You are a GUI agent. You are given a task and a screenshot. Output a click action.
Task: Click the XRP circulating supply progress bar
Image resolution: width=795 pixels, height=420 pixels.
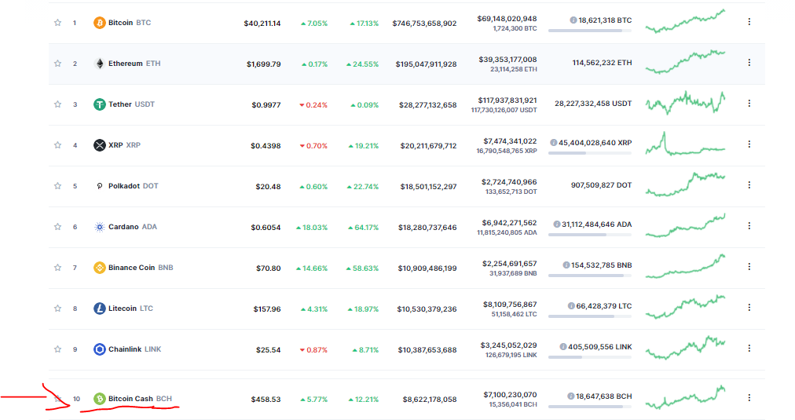pos(590,153)
